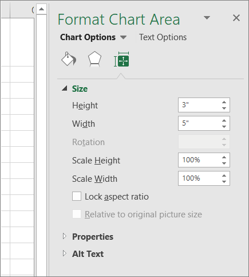Screen dimensions: 249x277
Task: Increase Width with the up spinner arrow
Action: (x=224, y=120)
